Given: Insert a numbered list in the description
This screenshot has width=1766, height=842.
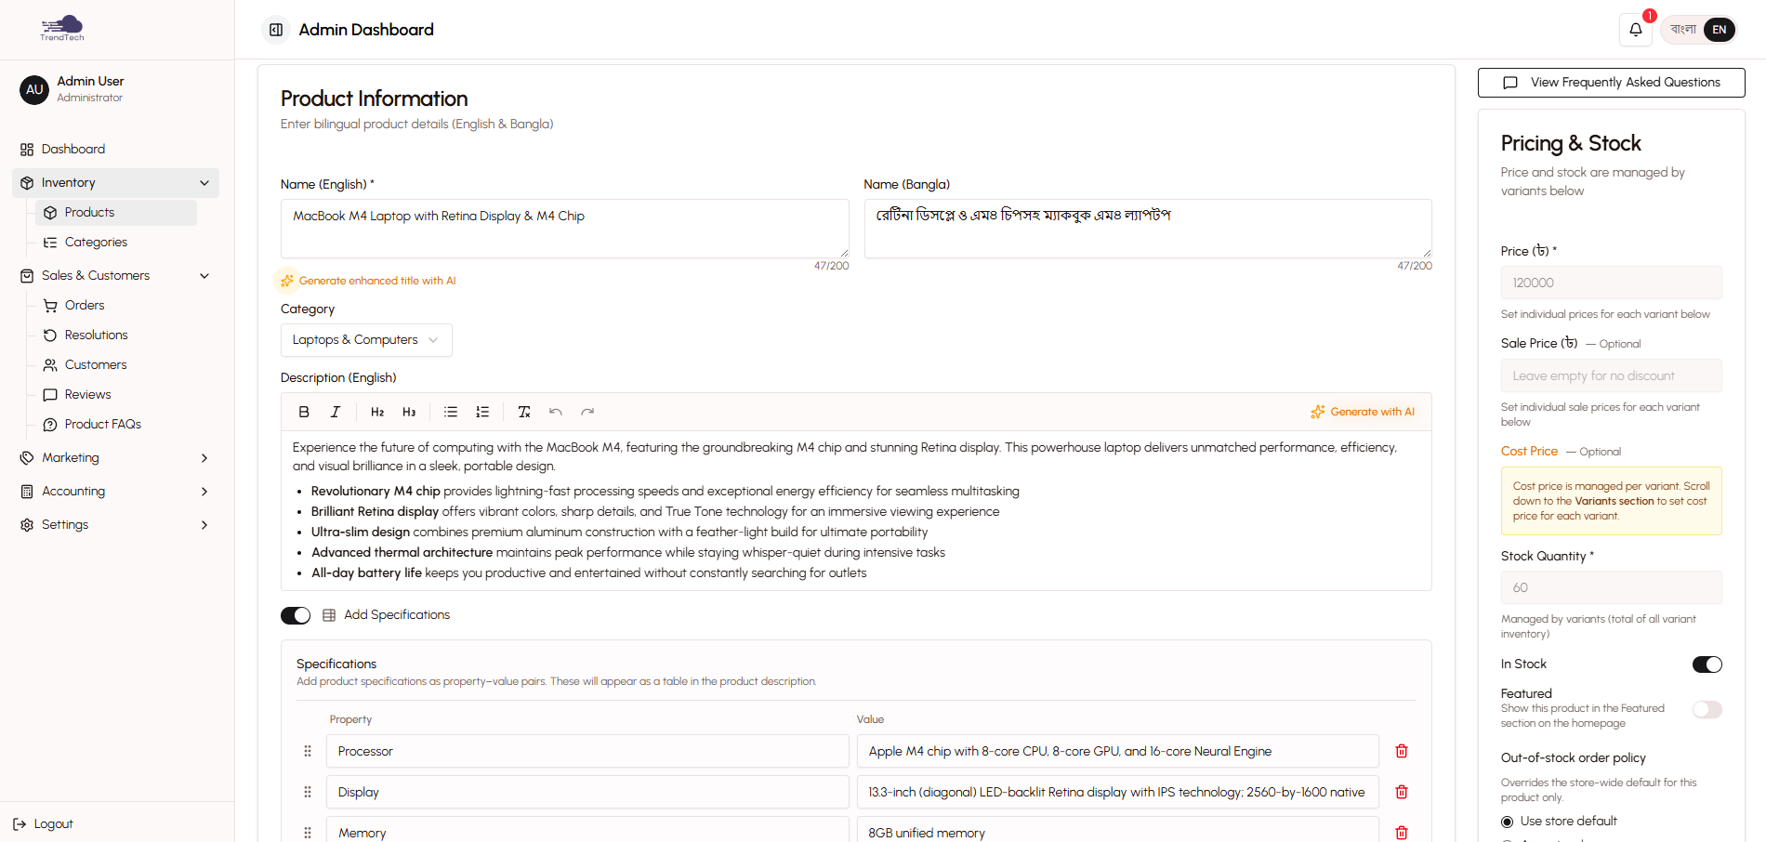Looking at the screenshot, I should [x=482, y=411].
